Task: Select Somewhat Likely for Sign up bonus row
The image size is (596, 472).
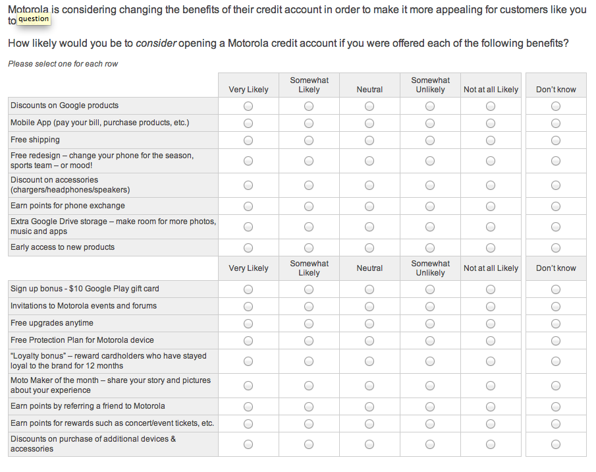Action: click(x=309, y=289)
